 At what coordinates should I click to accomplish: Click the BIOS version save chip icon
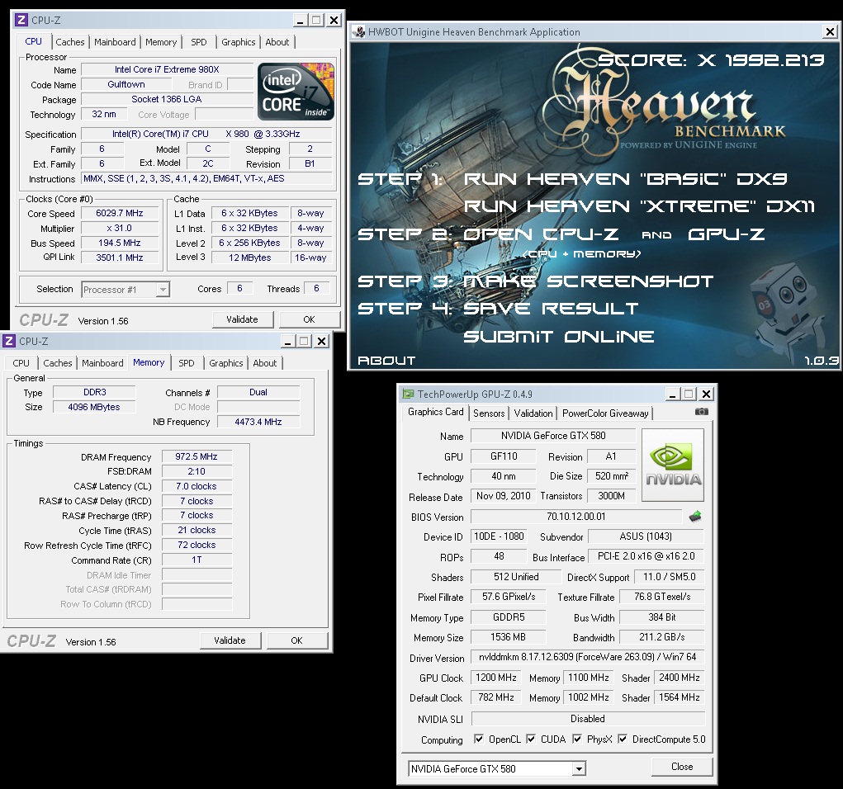point(695,517)
